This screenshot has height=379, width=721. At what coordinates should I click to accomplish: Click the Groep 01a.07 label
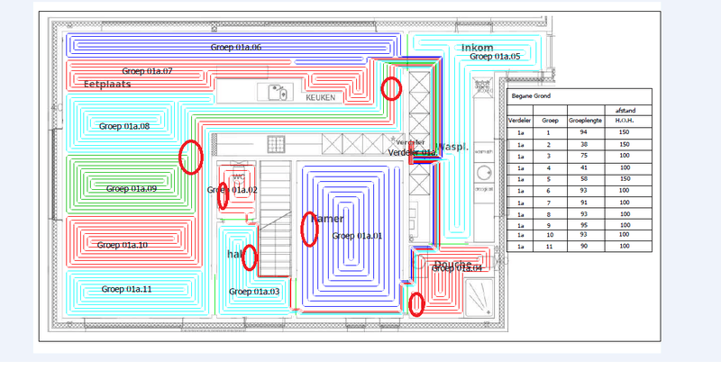(147, 71)
